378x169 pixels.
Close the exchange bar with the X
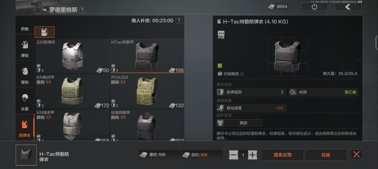(x=356, y=155)
